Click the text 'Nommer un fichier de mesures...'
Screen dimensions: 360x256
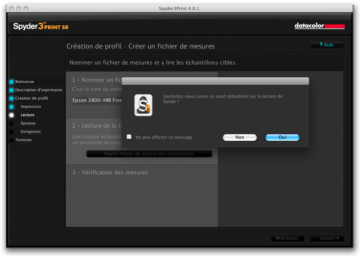153,62
